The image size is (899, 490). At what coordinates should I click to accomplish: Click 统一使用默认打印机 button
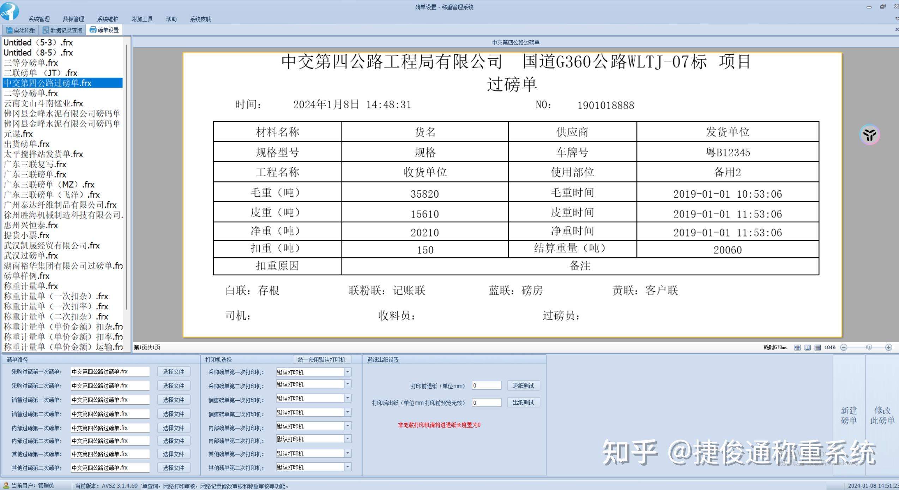point(321,360)
